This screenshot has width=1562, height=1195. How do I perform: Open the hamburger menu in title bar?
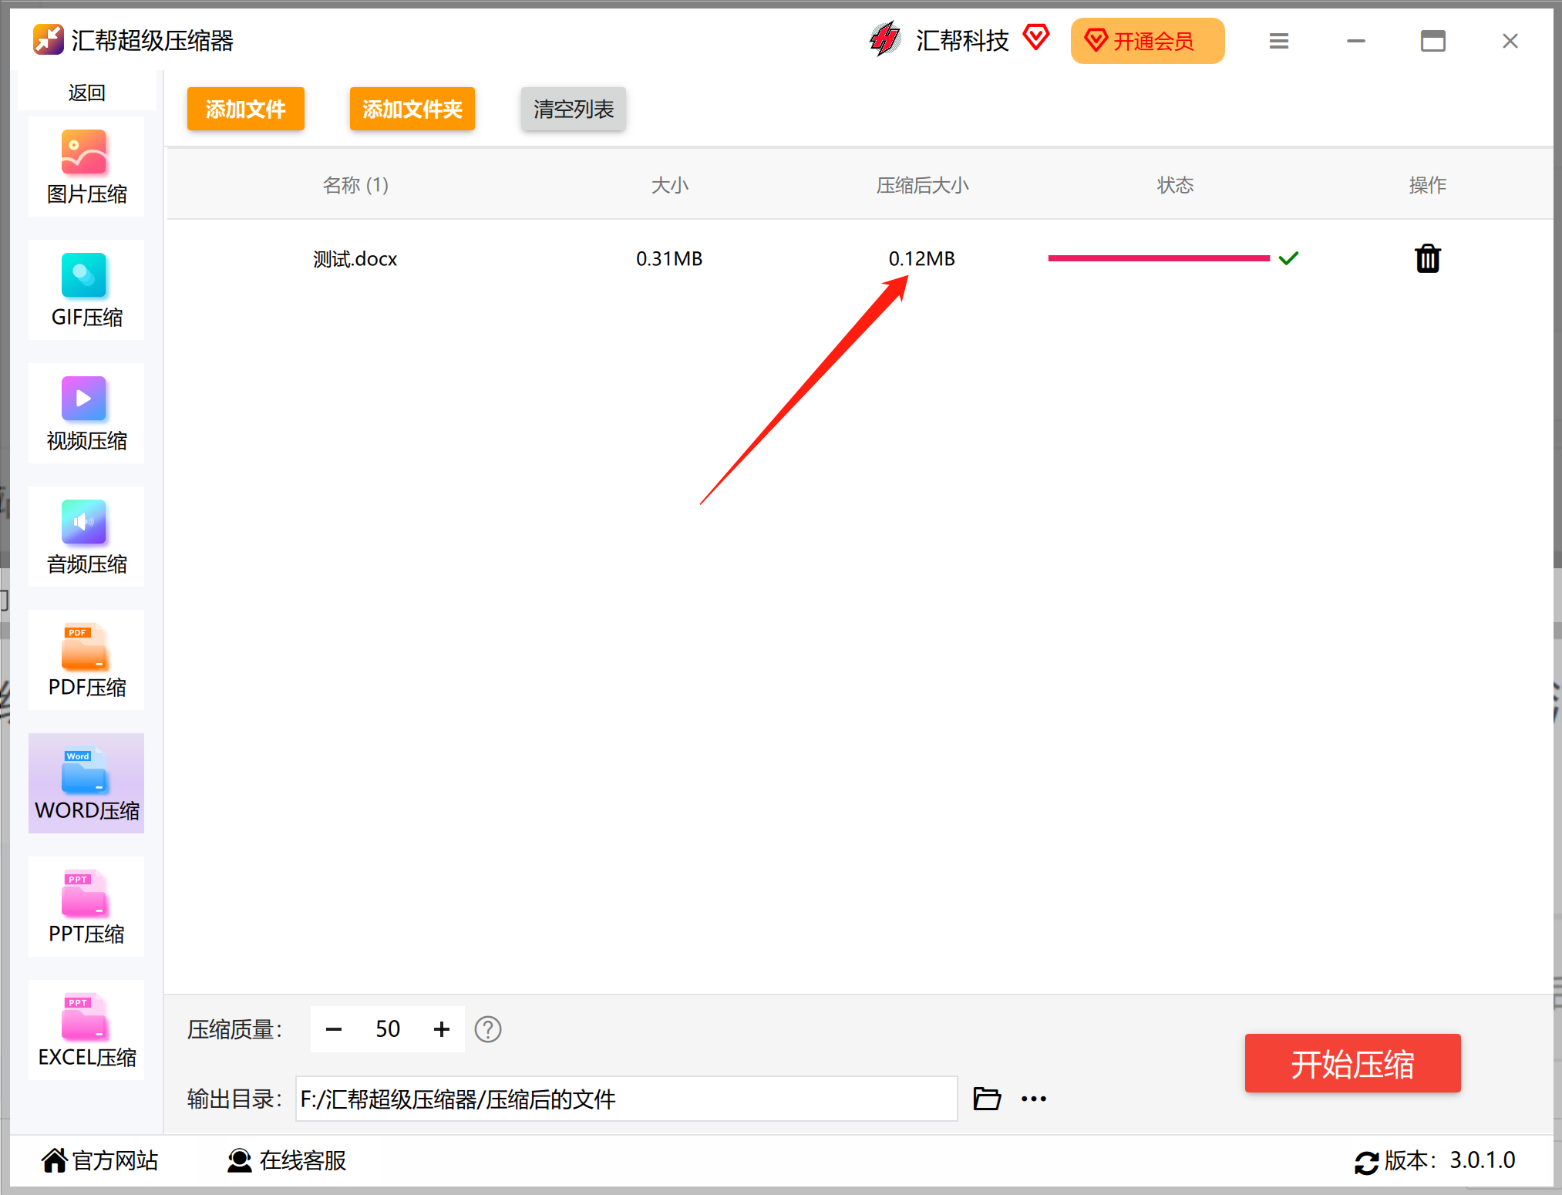1279,41
